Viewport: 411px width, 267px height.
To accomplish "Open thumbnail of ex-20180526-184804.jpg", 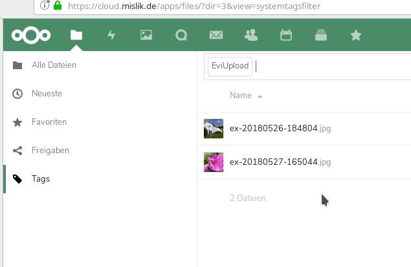I will [214, 129].
